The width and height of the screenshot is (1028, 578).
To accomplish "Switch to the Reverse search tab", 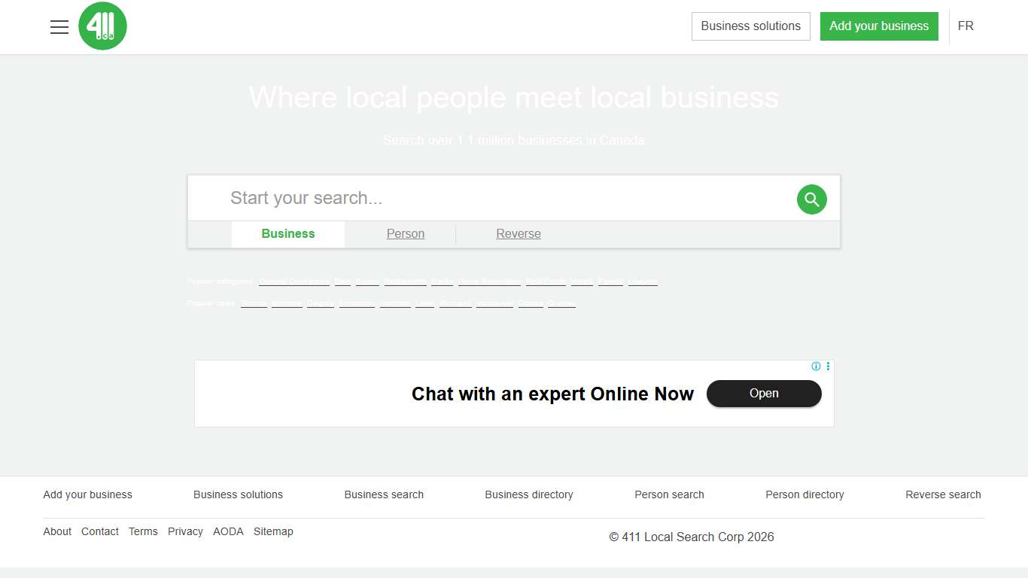I will tap(519, 234).
